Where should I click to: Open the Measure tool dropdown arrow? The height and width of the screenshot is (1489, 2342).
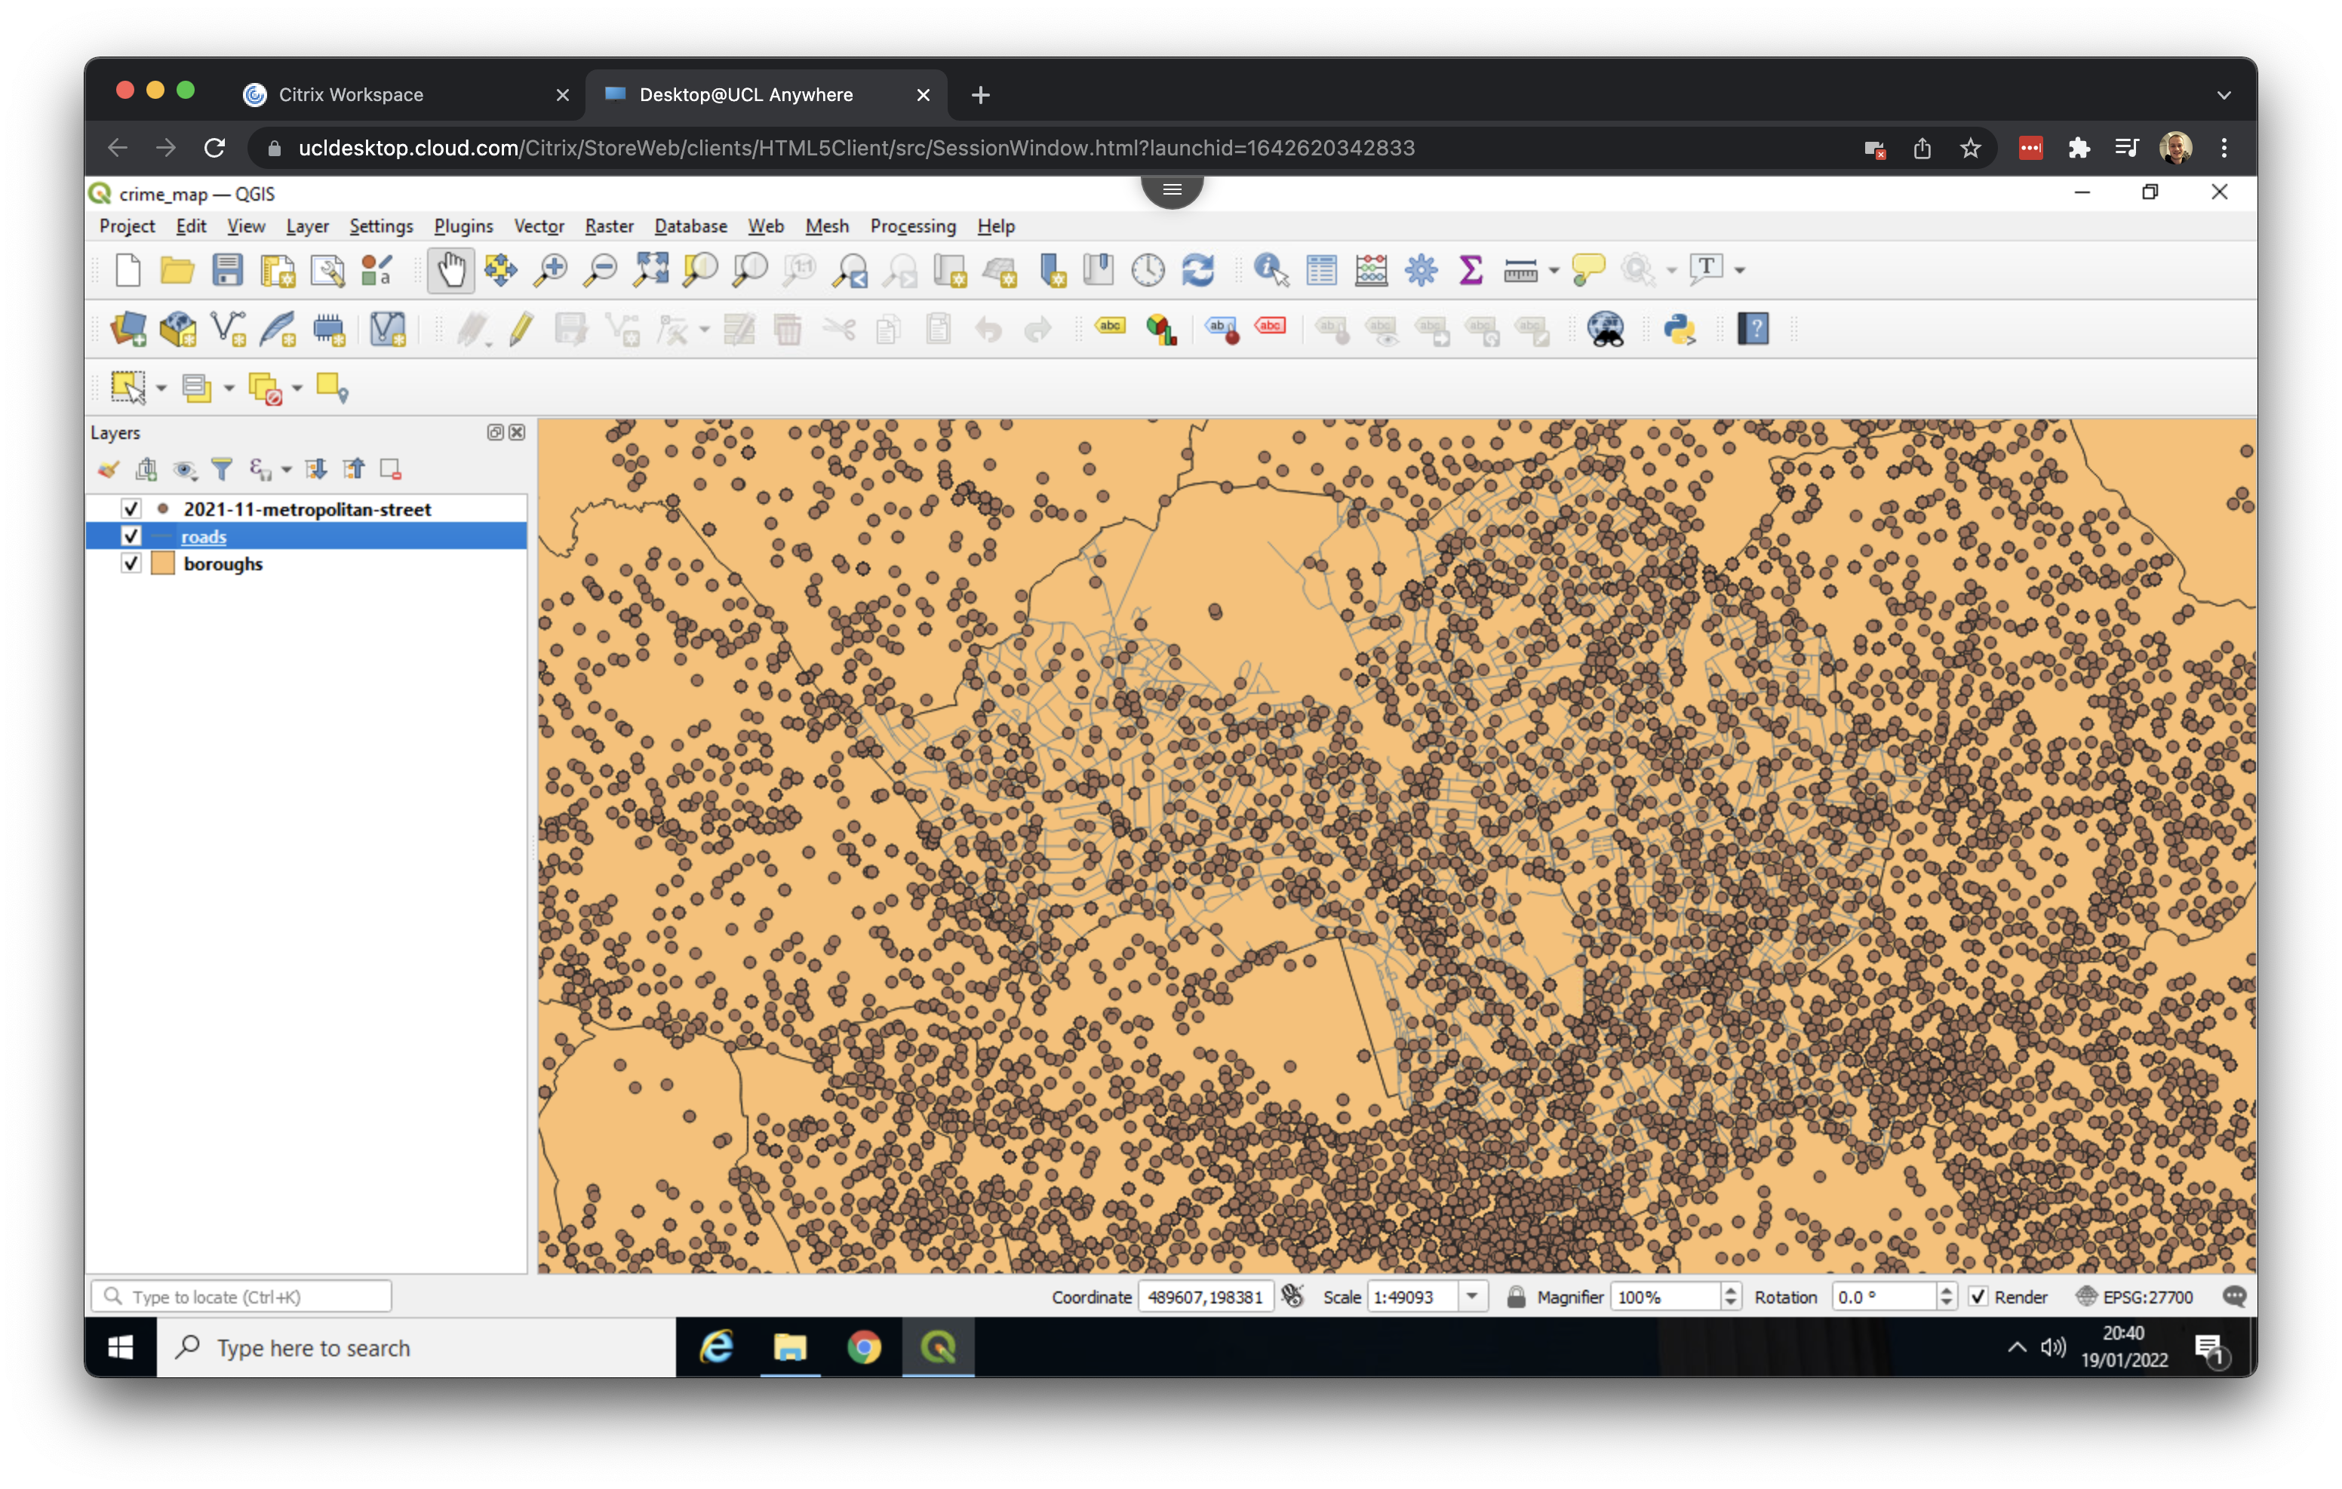pyautogui.click(x=1554, y=272)
